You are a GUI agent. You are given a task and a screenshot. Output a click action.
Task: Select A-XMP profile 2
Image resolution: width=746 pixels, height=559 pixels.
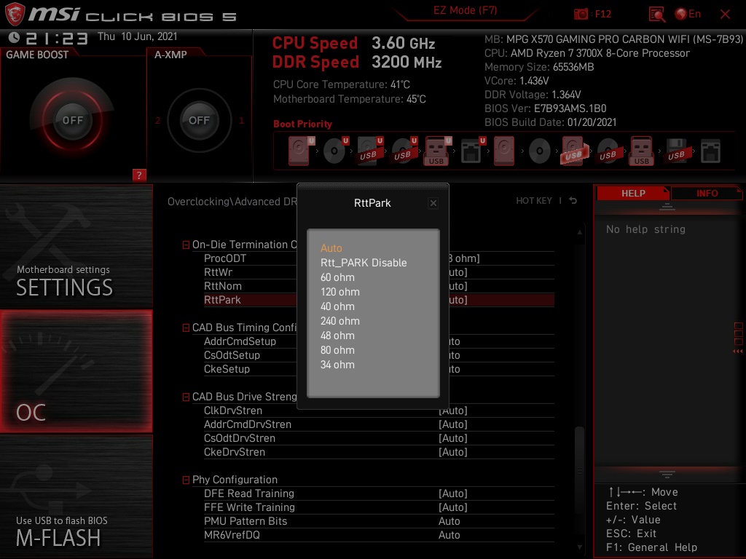click(157, 121)
